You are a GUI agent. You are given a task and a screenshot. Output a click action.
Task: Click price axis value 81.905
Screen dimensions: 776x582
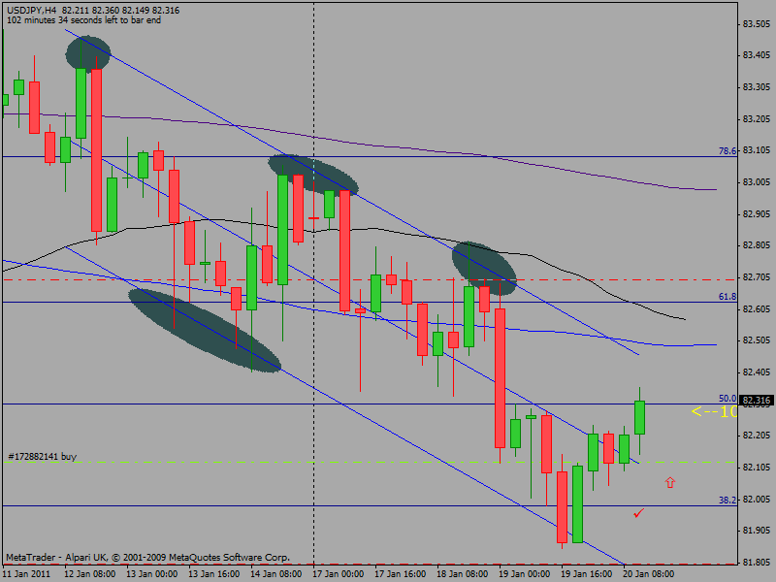point(757,530)
